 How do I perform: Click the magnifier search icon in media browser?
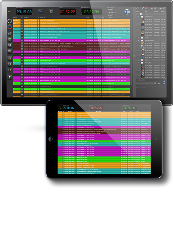pos(155,83)
